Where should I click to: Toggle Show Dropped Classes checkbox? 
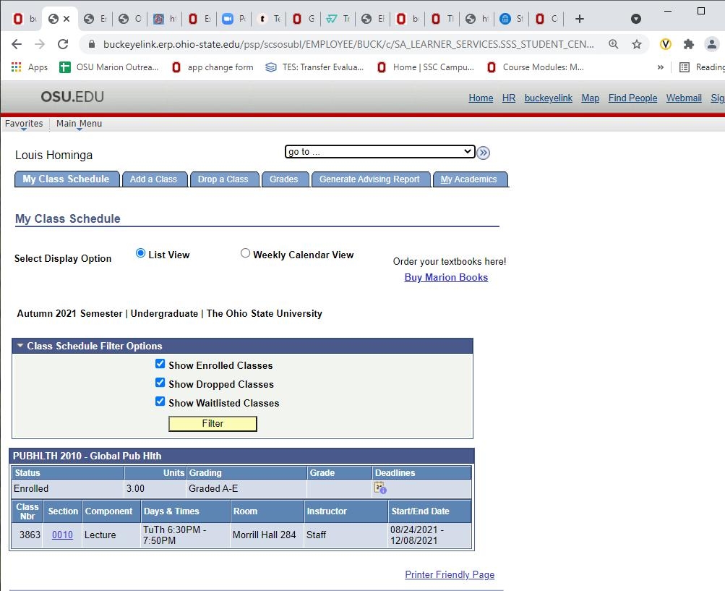pos(160,383)
